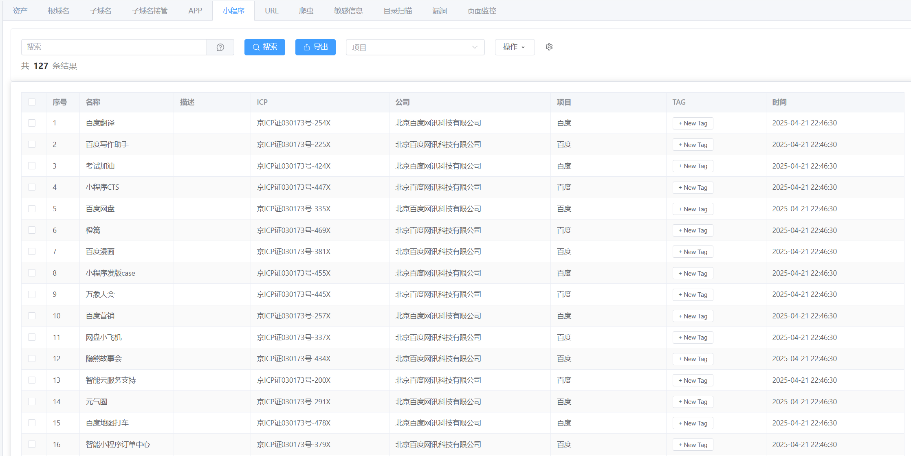Add New Tag to 隐熊故事会 row
Screen dimensions: 911x456
tap(693, 359)
